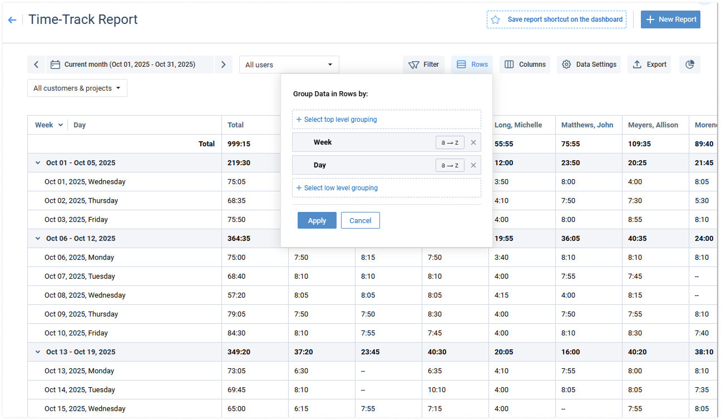Collapse the Oct 01 - Oct 05 week group

(38, 163)
